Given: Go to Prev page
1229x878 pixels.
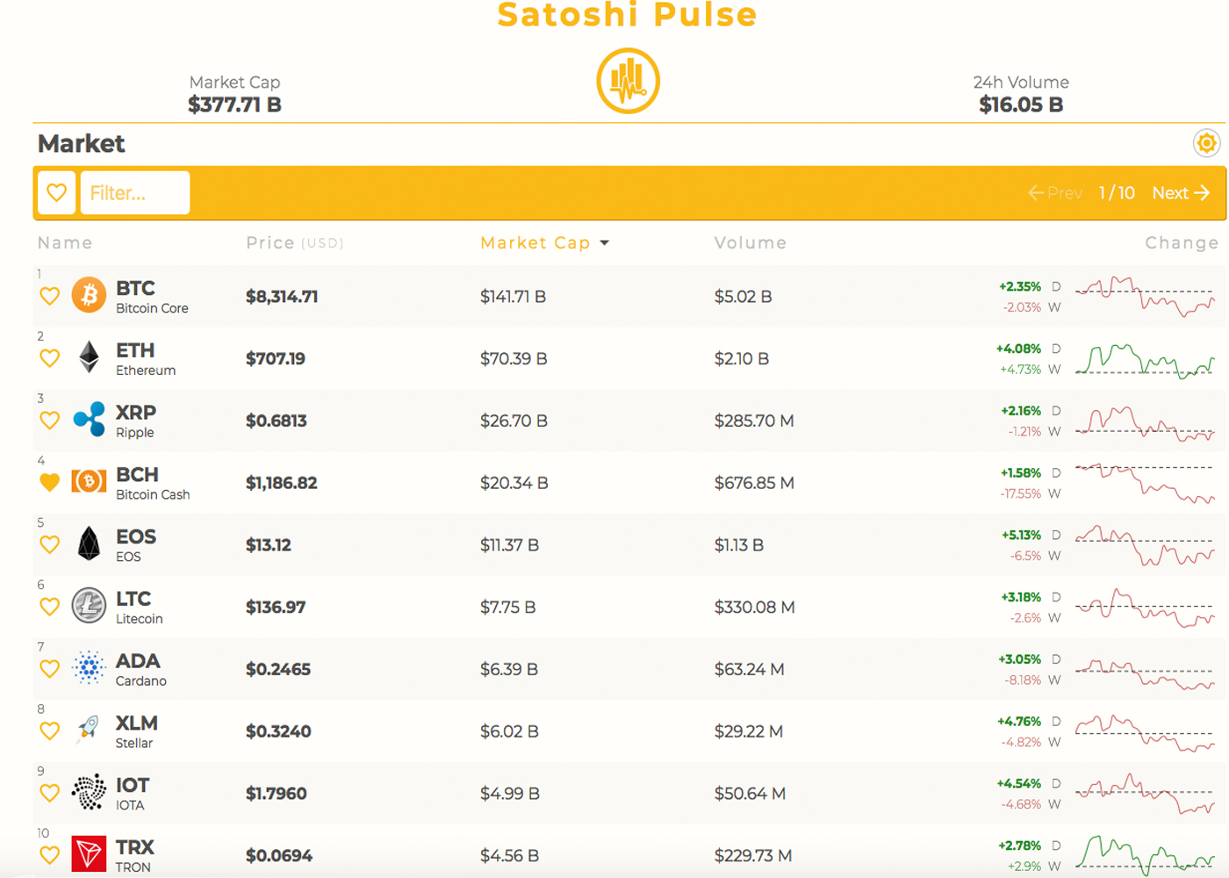Looking at the screenshot, I should [1054, 192].
